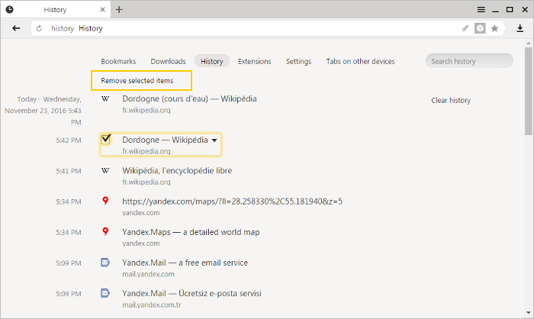534x319 pixels.
Task: Open Tabs on other devices
Action: (x=360, y=61)
